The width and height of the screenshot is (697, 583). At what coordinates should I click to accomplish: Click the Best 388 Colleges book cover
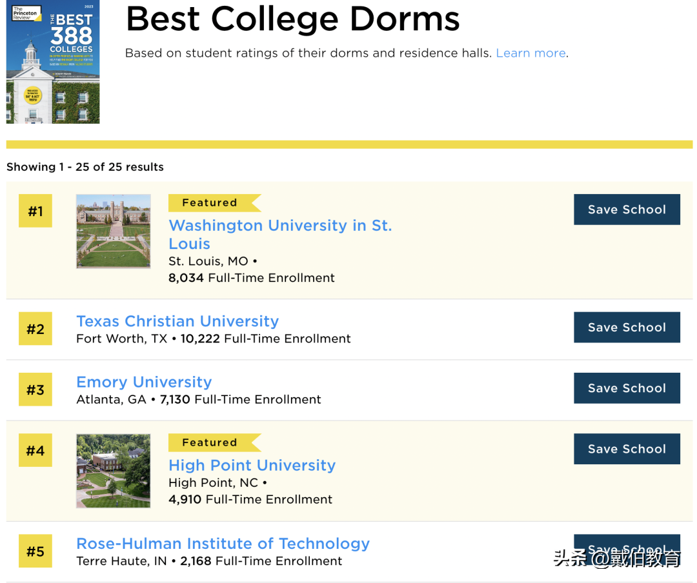pos(53,63)
